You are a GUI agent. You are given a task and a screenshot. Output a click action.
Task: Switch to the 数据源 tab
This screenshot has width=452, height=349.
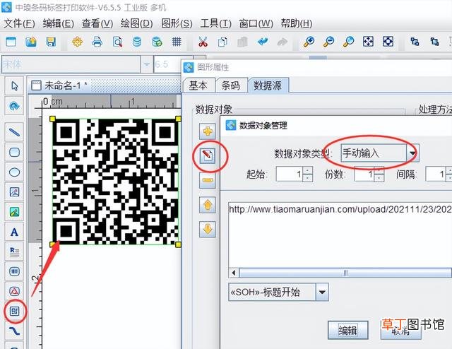click(x=268, y=85)
